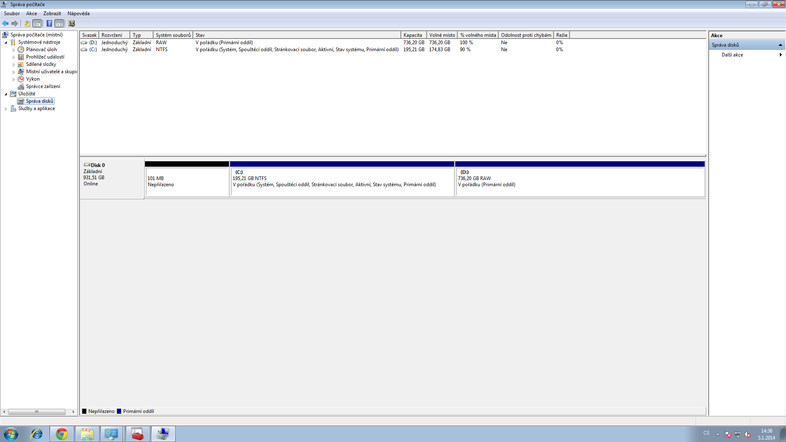
Task: Open the Akce menu
Action: pos(32,14)
